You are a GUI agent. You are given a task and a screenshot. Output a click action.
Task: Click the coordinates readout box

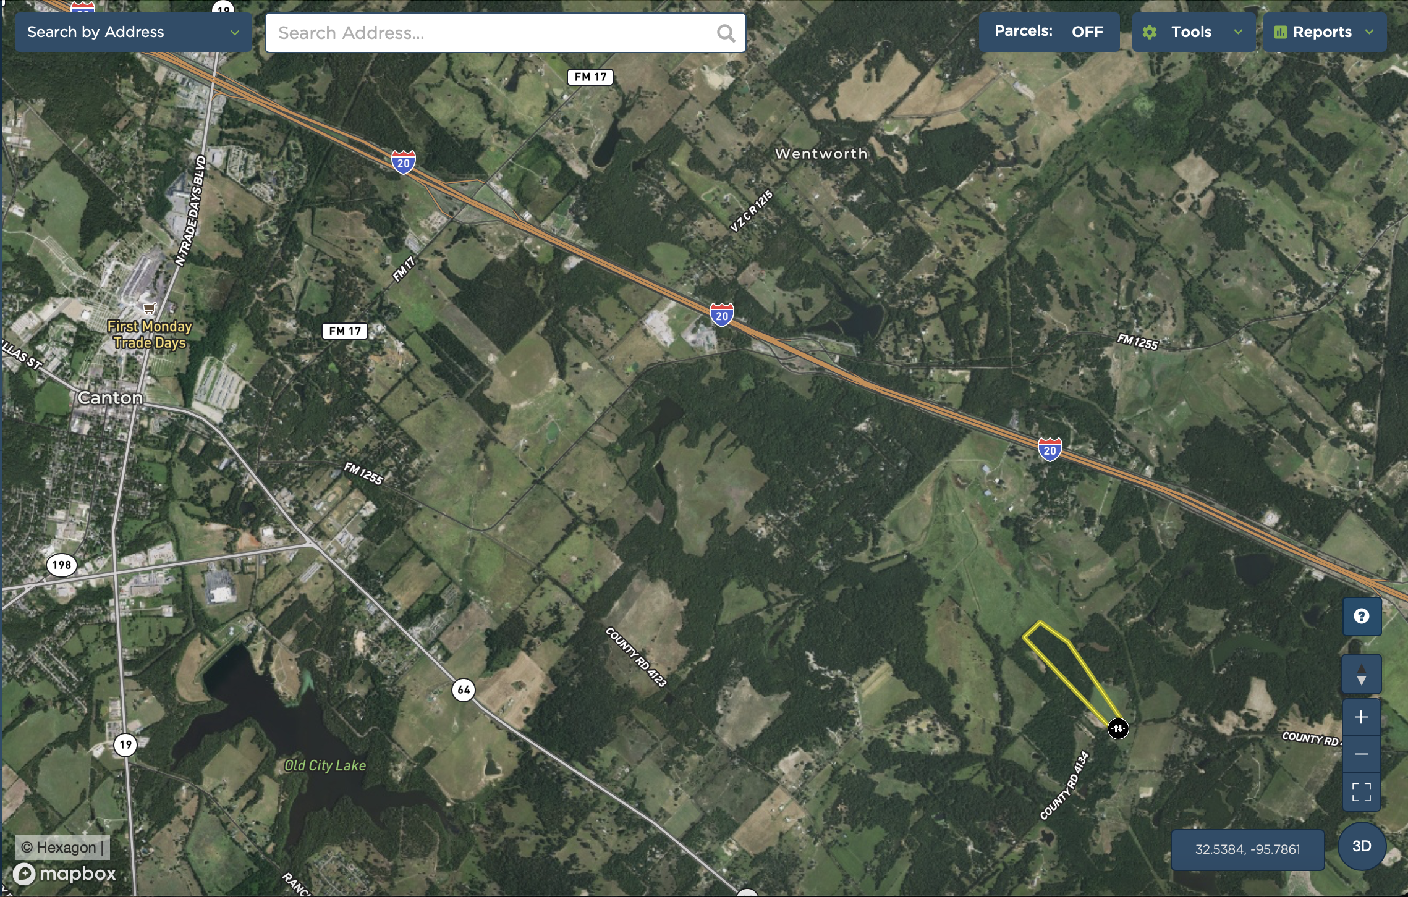pos(1247,849)
